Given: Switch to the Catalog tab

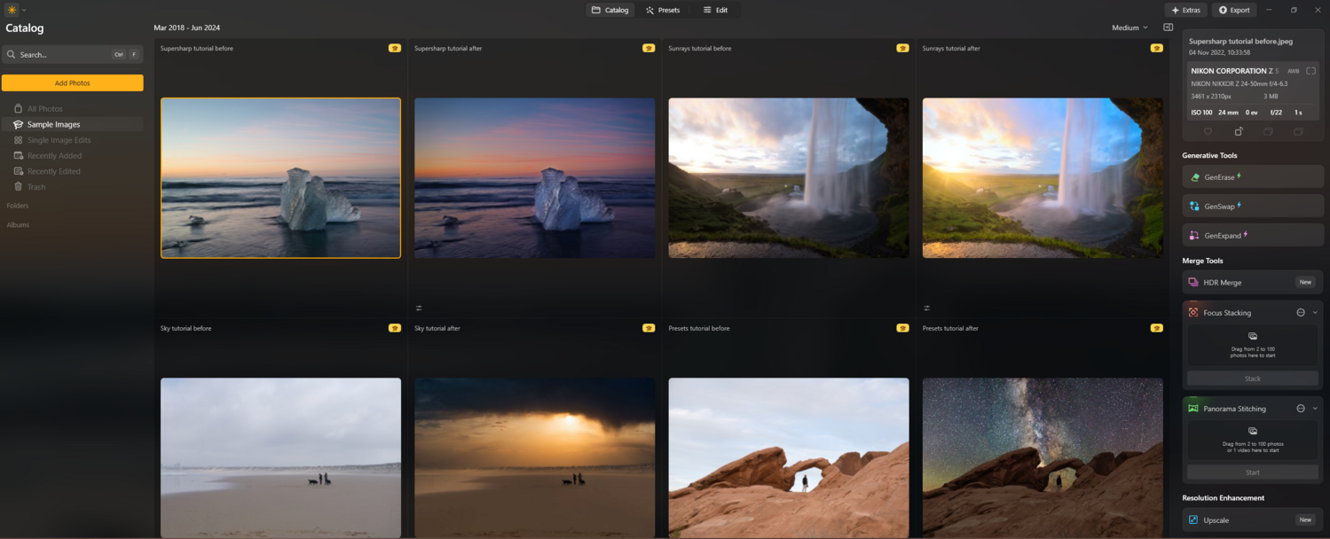Looking at the screenshot, I should coord(610,10).
